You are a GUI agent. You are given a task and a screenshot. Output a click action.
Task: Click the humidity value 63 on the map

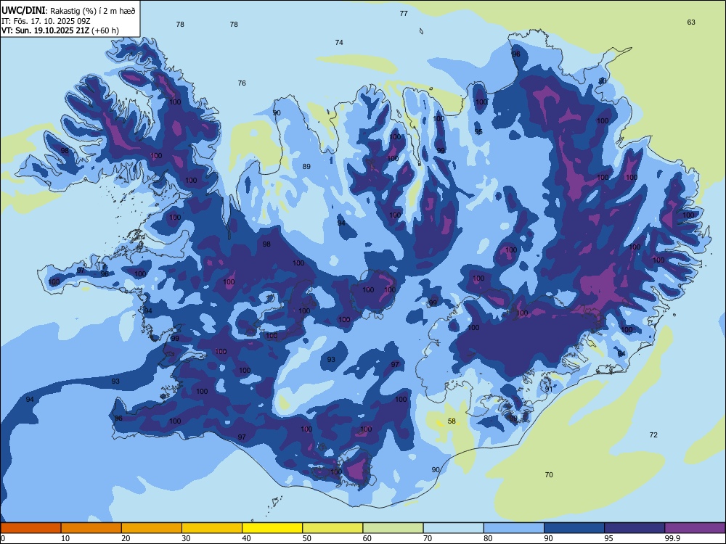[691, 22]
